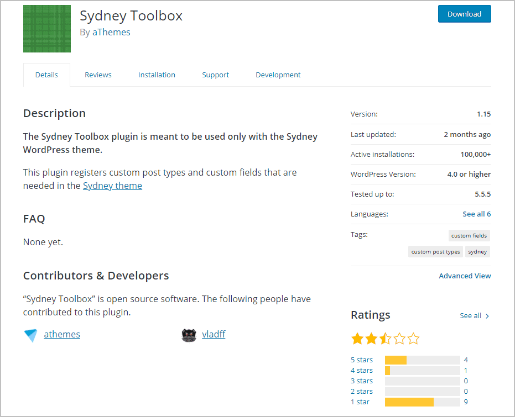Image resolution: width=515 pixels, height=417 pixels.
Task: Click the 4 stars rating bar
Action: (423, 371)
